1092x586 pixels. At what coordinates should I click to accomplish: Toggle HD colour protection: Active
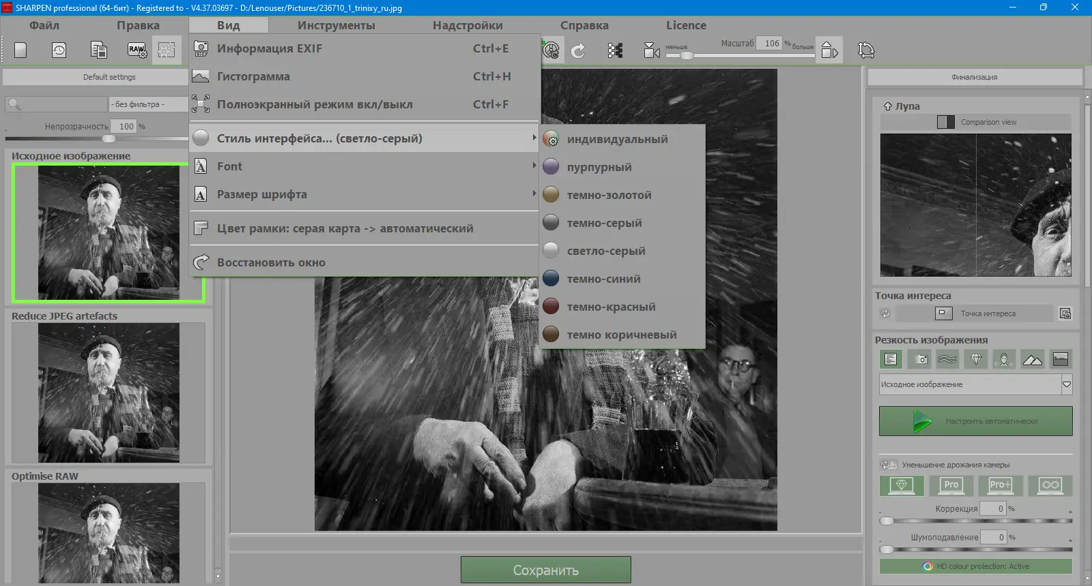[x=976, y=566]
